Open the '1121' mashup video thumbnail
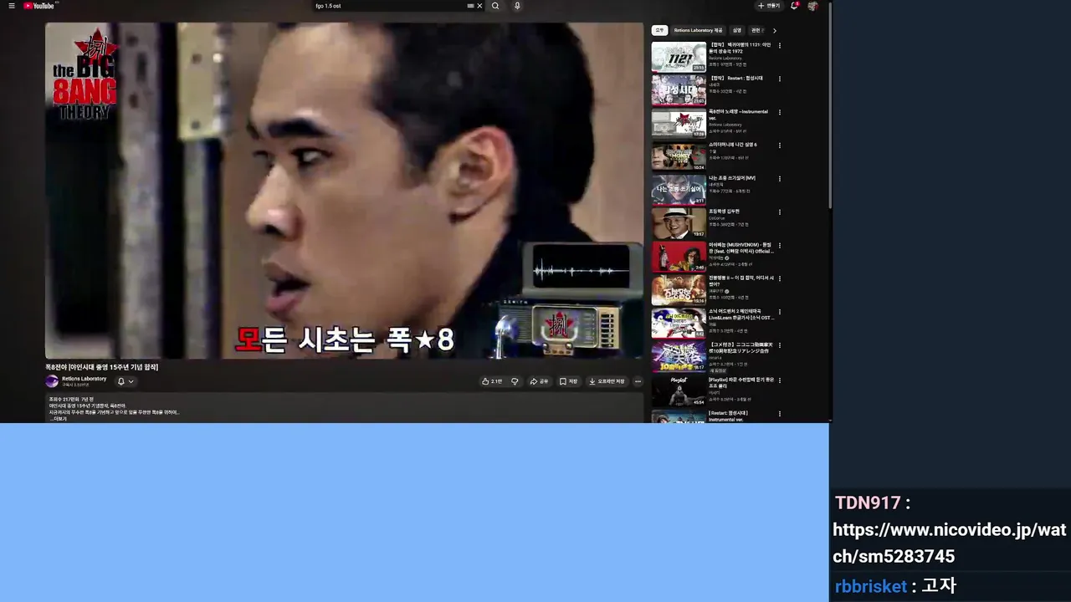1071x602 pixels. (679, 56)
